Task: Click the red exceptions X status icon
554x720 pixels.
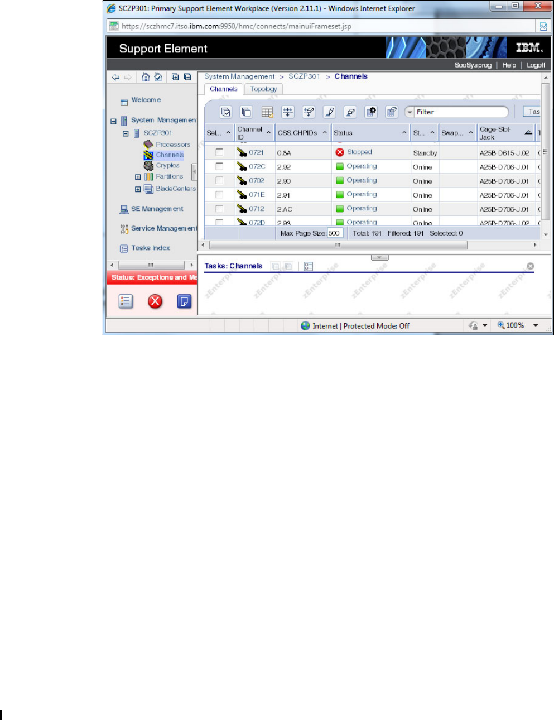Action: pyautogui.click(x=155, y=301)
